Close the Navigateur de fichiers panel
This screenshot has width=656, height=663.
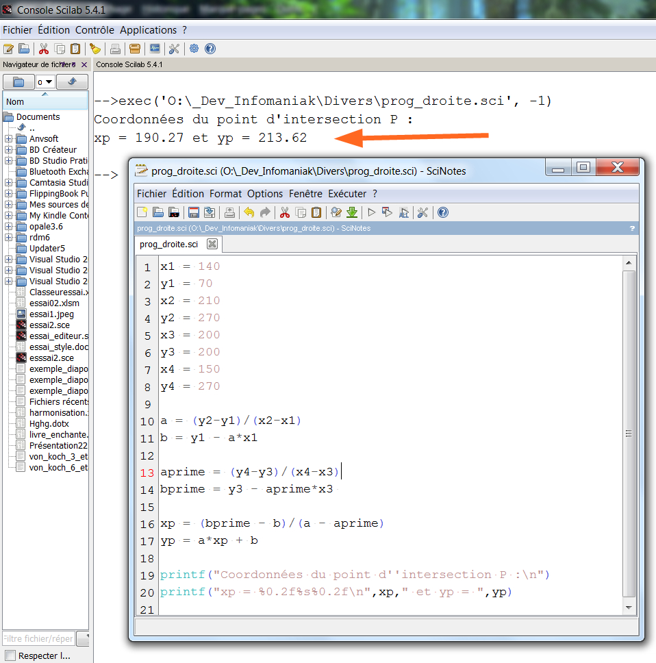point(84,64)
